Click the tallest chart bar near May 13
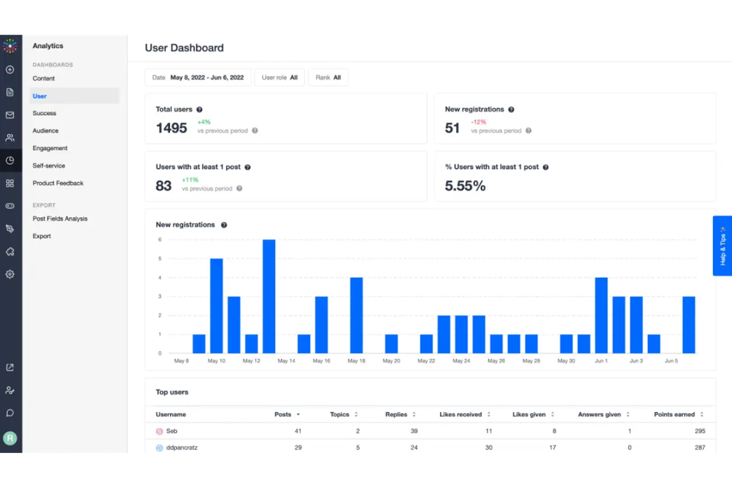 [x=269, y=297]
